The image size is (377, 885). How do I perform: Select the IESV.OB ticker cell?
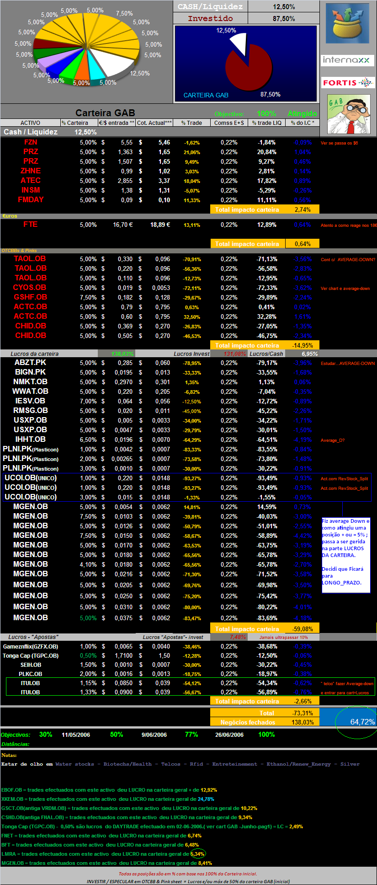[x=31, y=401]
